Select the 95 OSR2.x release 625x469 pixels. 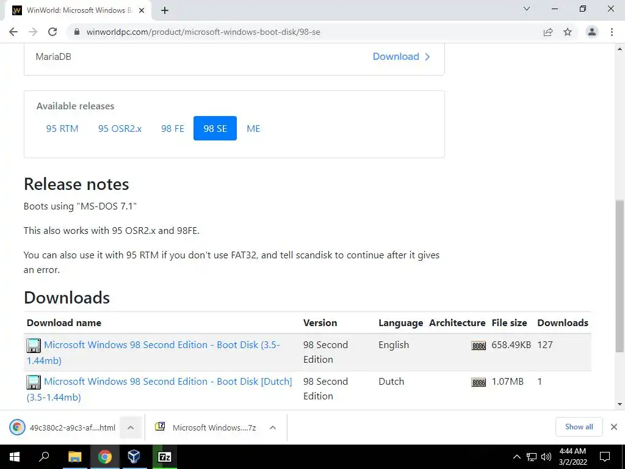tap(120, 128)
